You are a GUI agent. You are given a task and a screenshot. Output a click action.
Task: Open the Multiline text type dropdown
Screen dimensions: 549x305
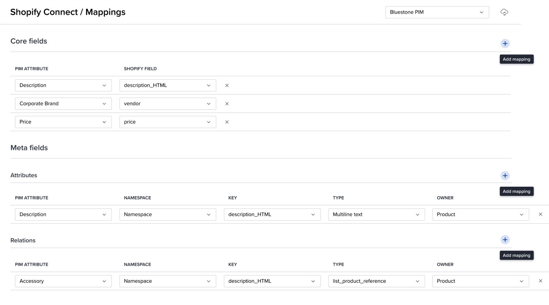376,214
